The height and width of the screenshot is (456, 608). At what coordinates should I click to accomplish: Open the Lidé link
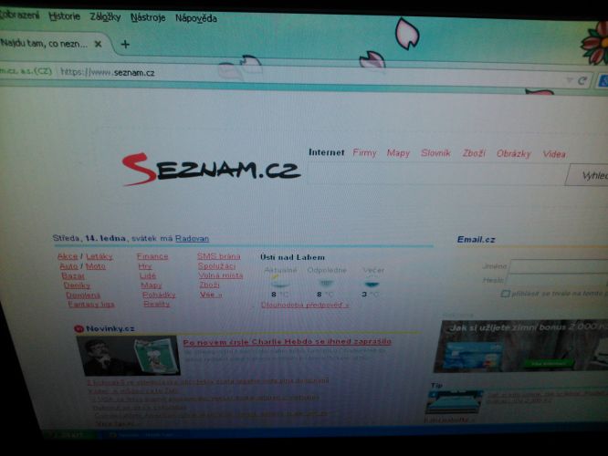point(148,275)
